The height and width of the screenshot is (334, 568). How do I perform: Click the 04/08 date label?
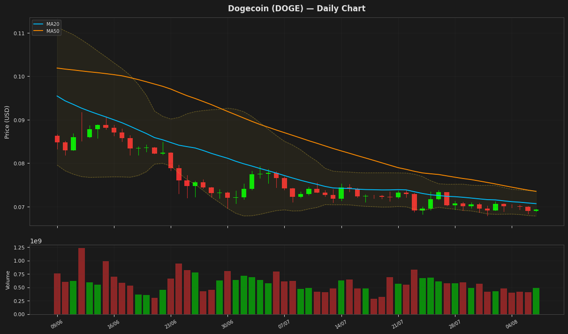(x=510, y=324)
